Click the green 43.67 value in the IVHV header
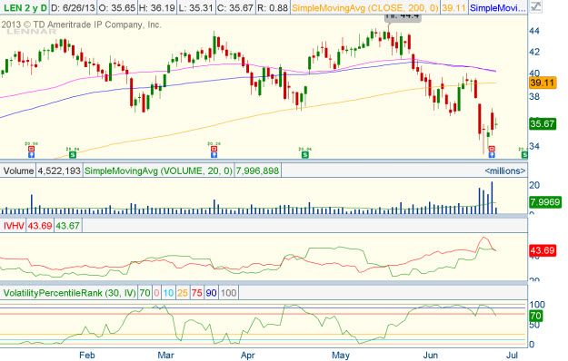Viewport: 568px width, 361px height. point(68,226)
